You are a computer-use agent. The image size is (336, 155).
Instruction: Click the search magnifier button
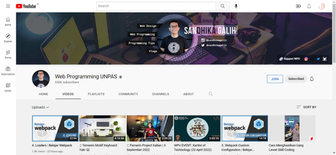tap(223, 6)
